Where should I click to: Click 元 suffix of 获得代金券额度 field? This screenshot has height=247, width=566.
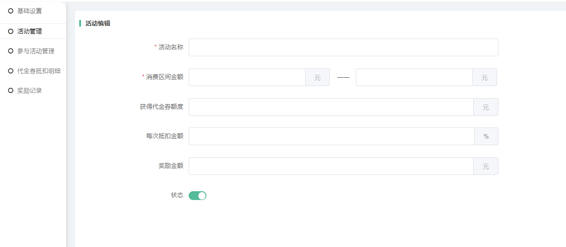pos(485,107)
